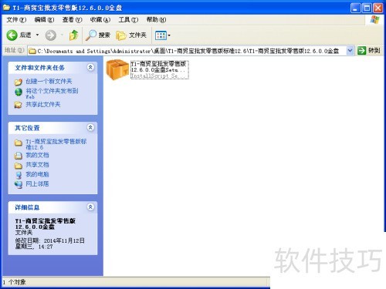The width and height of the screenshot is (386, 289).
Task: Expand the address bar dropdown arrow
Action: pyautogui.click(x=350, y=51)
